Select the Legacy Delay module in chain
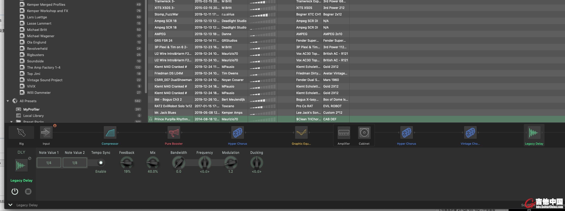Image resolution: width=565 pixels, height=211 pixels. click(x=534, y=133)
